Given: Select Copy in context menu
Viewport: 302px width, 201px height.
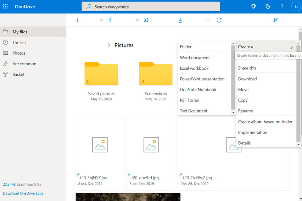Looking at the screenshot, I should click(266, 100).
